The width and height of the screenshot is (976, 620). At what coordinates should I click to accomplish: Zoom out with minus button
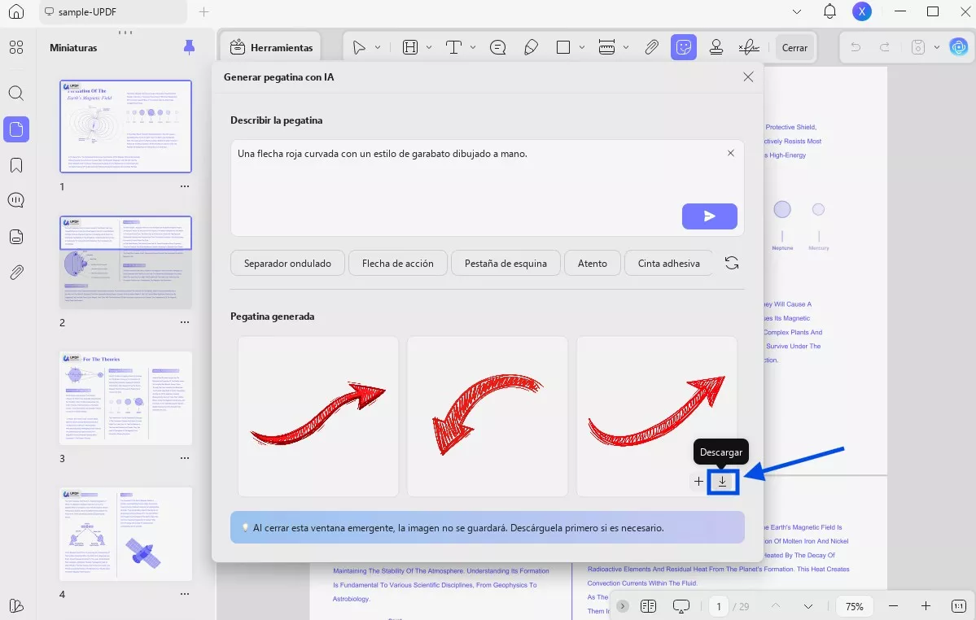pyautogui.click(x=893, y=606)
